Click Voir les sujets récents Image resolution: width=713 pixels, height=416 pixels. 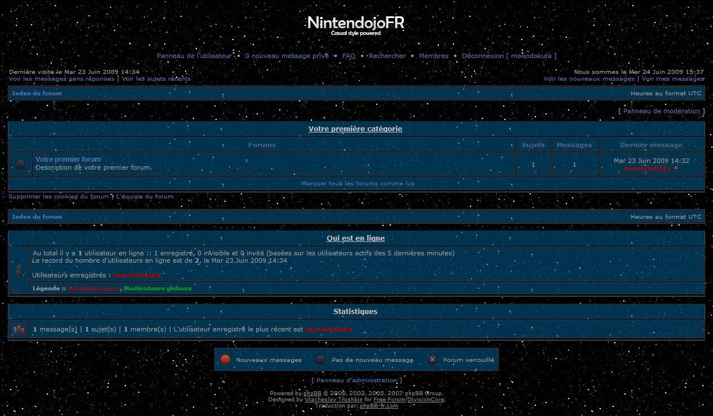156,79
